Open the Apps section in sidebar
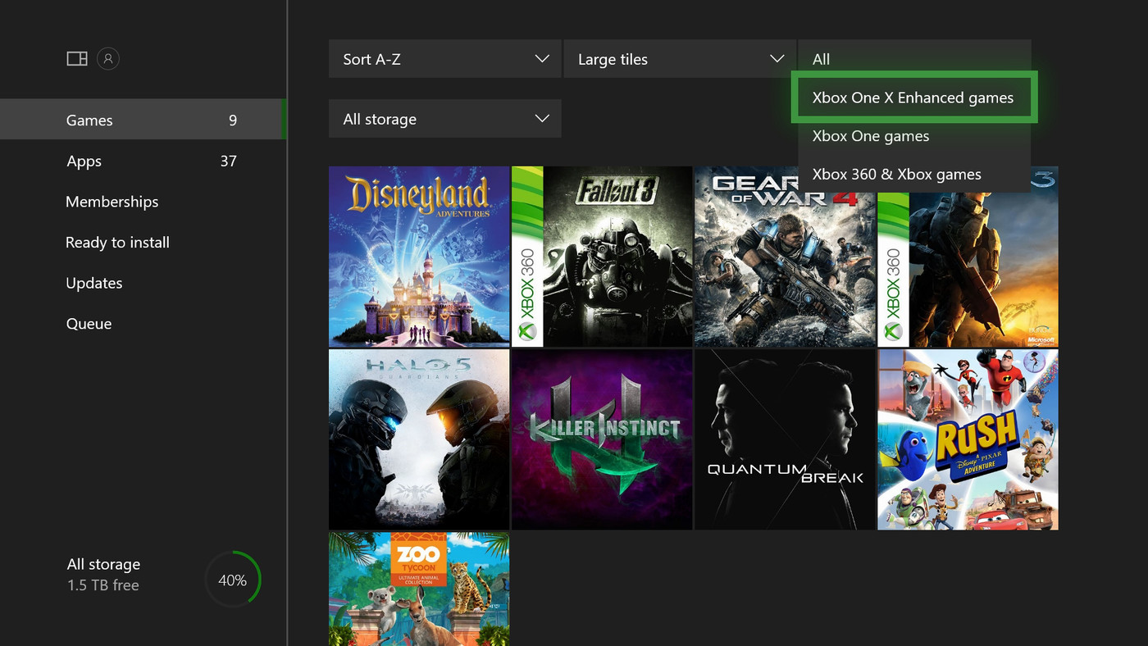This screenshot has height=646, width=1148. point(84,161)
